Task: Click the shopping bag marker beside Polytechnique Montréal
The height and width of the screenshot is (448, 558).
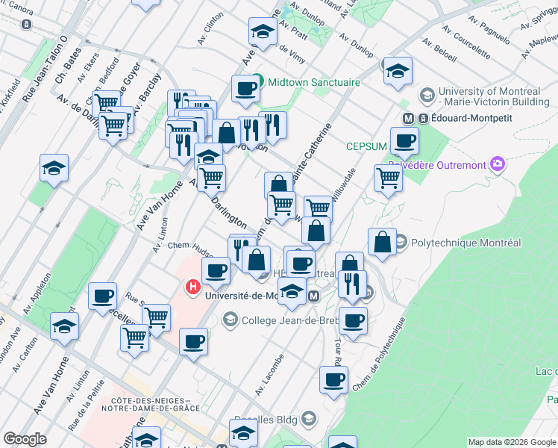Action: 382,242
